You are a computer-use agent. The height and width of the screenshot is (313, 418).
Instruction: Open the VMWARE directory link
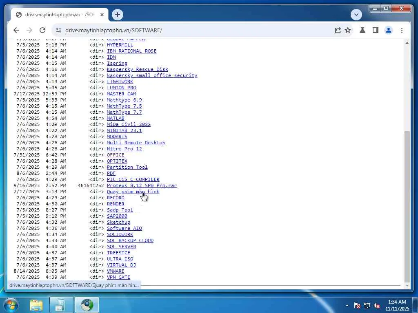pos(116,271)
